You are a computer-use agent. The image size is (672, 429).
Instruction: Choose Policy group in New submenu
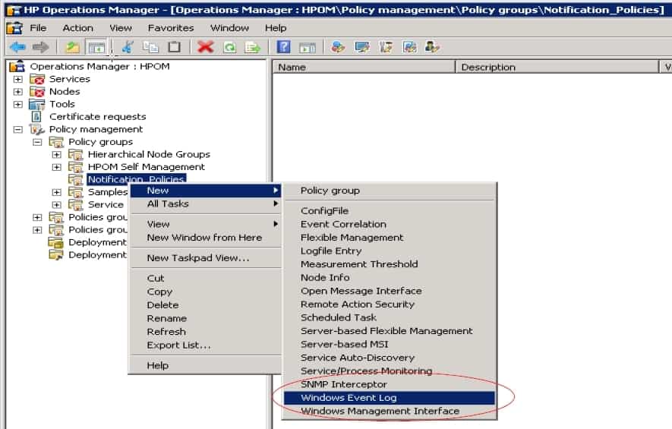point(389,191)
